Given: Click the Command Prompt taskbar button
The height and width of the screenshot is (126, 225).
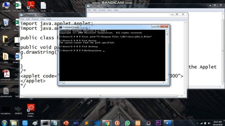Looking at the screenshot, I should tap(45, 123).
